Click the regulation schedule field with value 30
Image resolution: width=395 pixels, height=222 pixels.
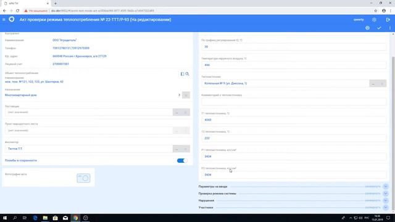294,47
